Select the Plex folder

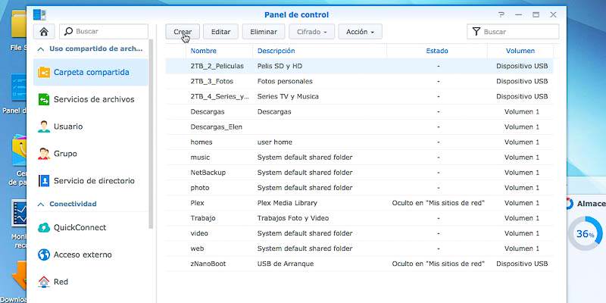pos(197,203)
